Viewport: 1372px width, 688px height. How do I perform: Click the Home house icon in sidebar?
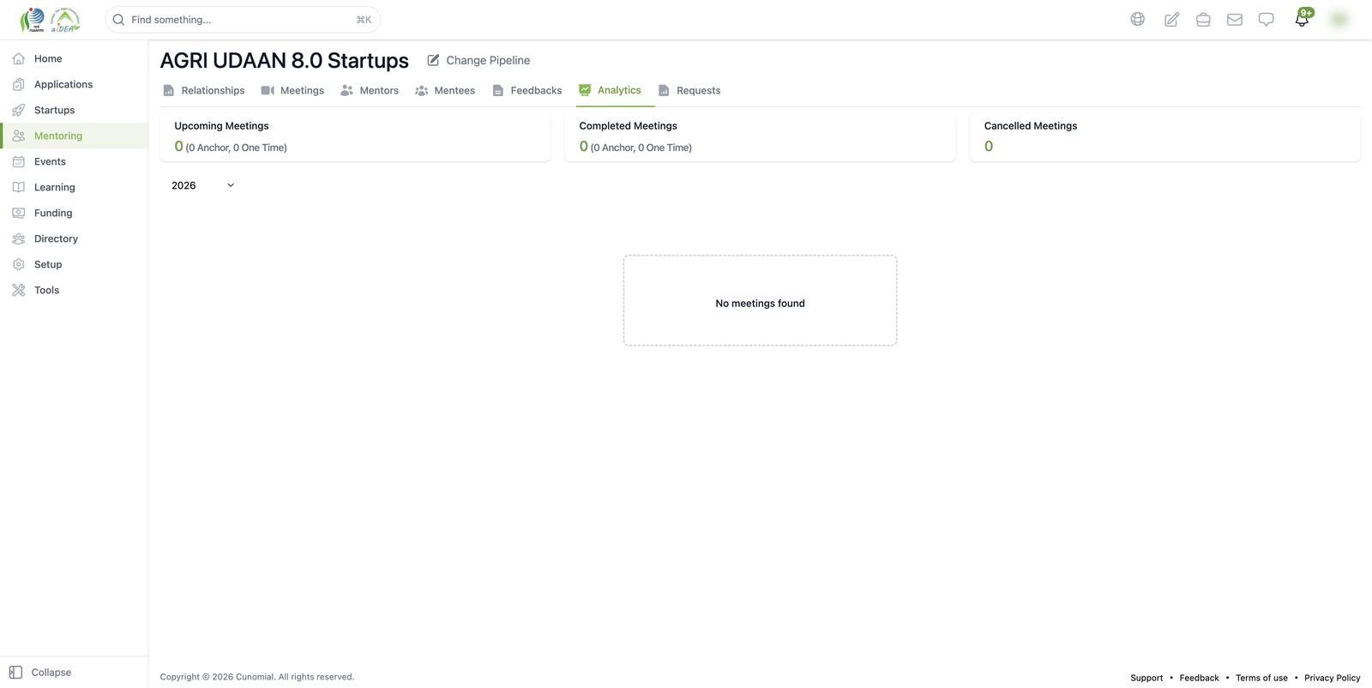pyautogui.click(x=18, y=58)
